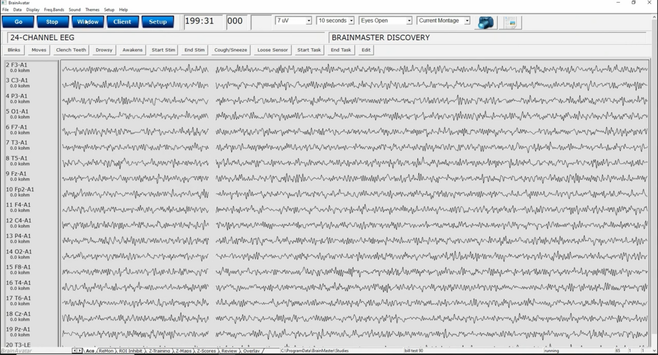Screen dimensions: 658x355
Task: Click the blue Window button
Action: [87, 22]
